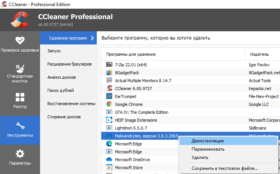Image resolution: width=280 pixels, height=174 pixels.
Task: Select the EarTrumpet program row
Action: coord(190,96)
